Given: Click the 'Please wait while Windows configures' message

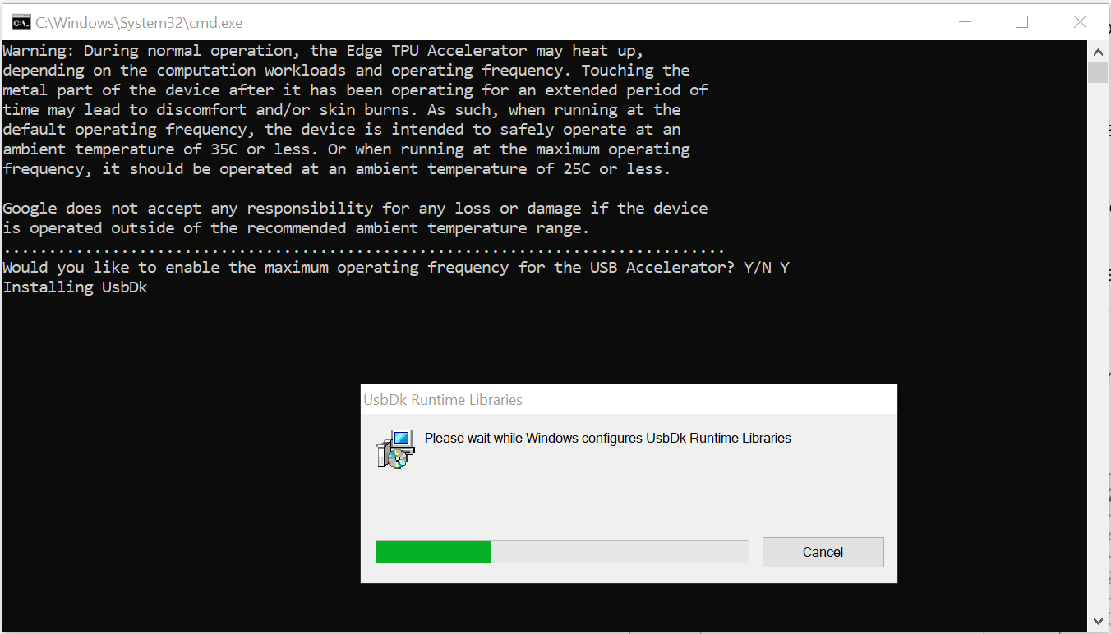Looking at the screenshot, I should click(606, 438).
